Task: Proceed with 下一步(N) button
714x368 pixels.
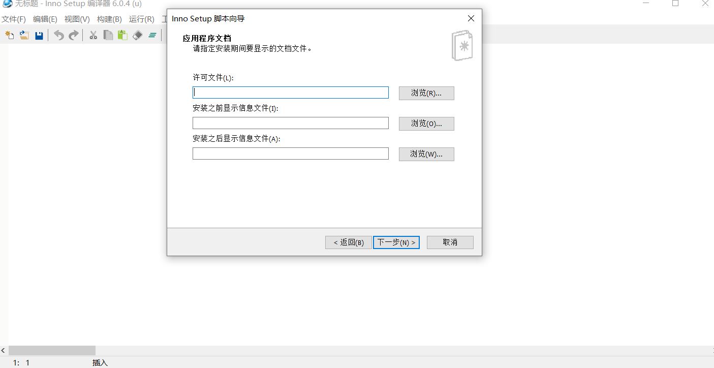Action: tap(396, 242)
